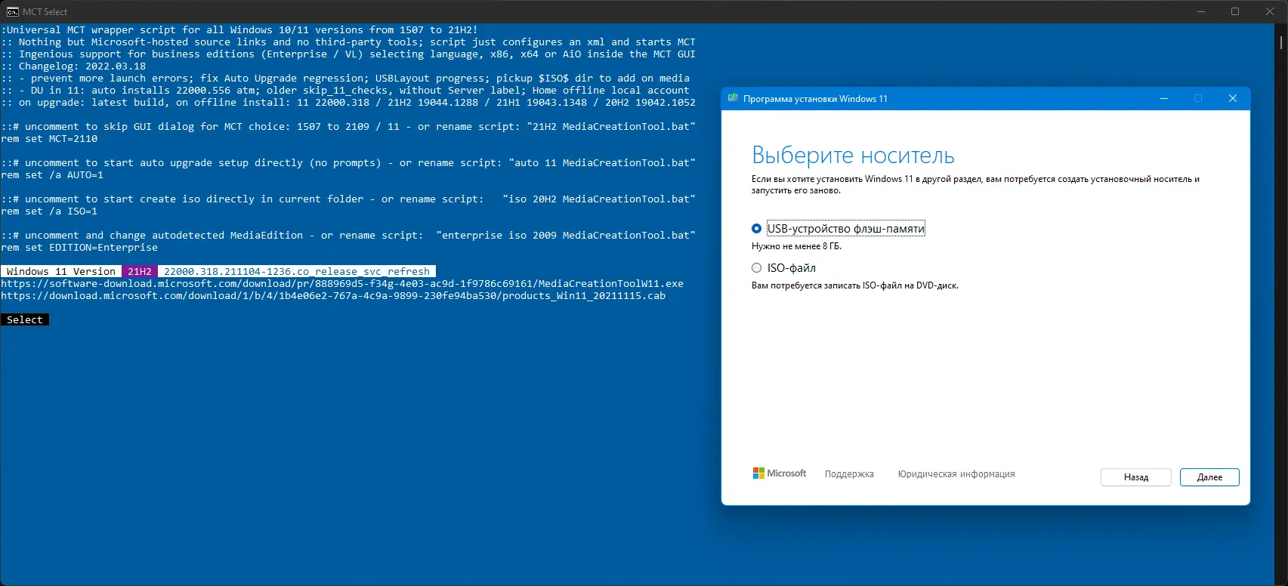1288x586 pixels.
Task: Click the highlighted '21H2' version tag
Action: click(140, 272)
